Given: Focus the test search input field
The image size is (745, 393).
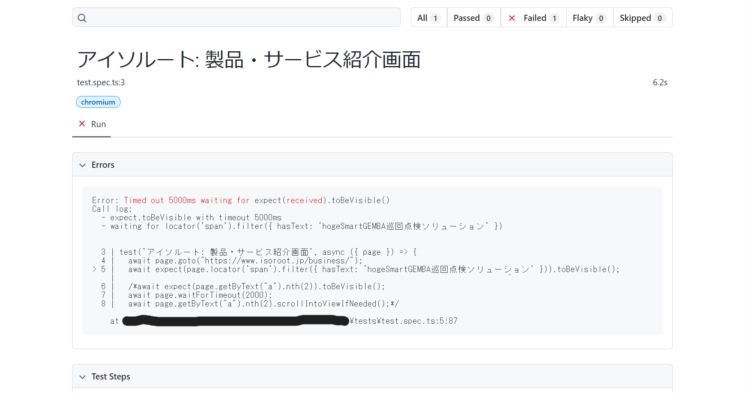Looking at the screenshot, I should [236, 17].
